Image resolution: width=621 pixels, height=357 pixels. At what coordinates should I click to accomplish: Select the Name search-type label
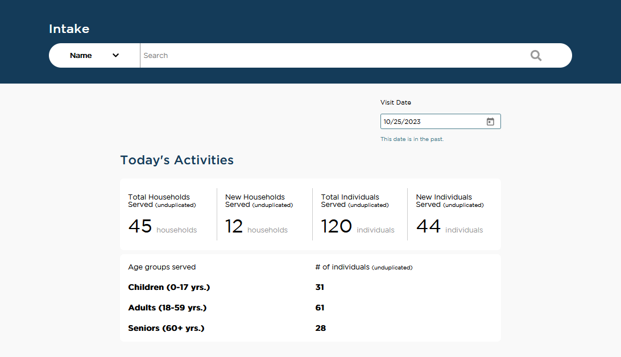coord(81,56)
